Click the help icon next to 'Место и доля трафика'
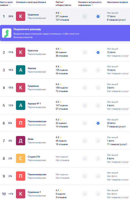Image resolution: width=130 pixels, height=201 pixels. click(x=10, y=5)
